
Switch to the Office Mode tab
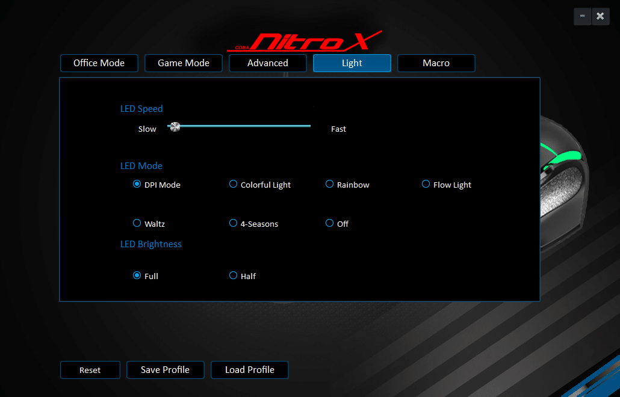point(99,63)
